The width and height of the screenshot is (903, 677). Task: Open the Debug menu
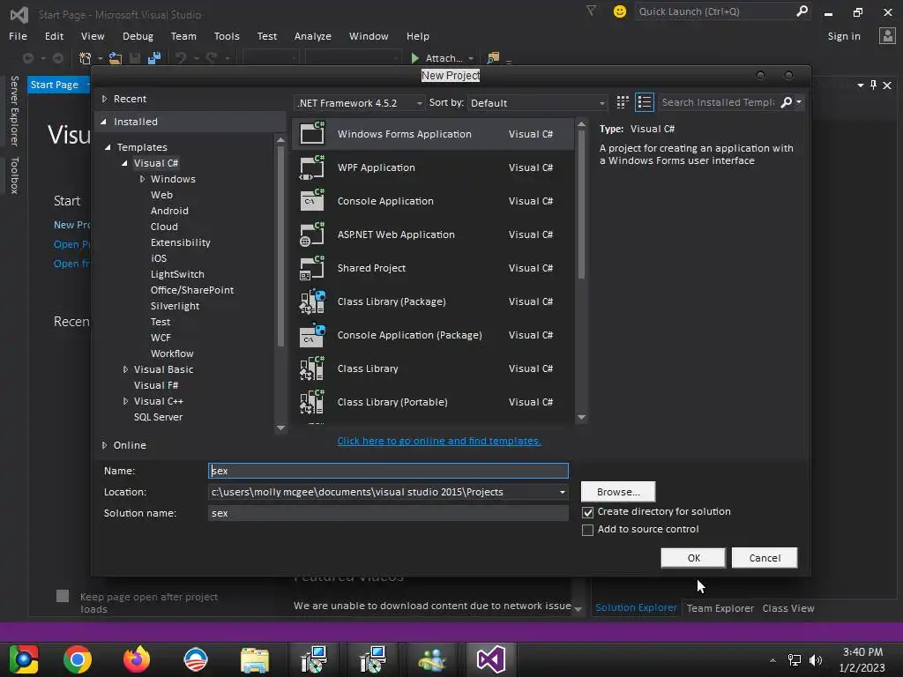coord(138,35)
